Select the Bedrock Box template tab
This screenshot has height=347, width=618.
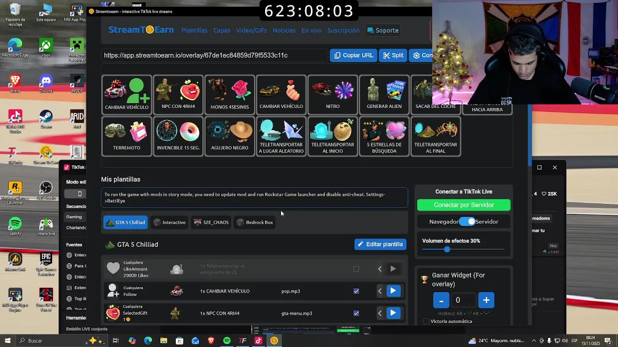click(x=254, y=222)
